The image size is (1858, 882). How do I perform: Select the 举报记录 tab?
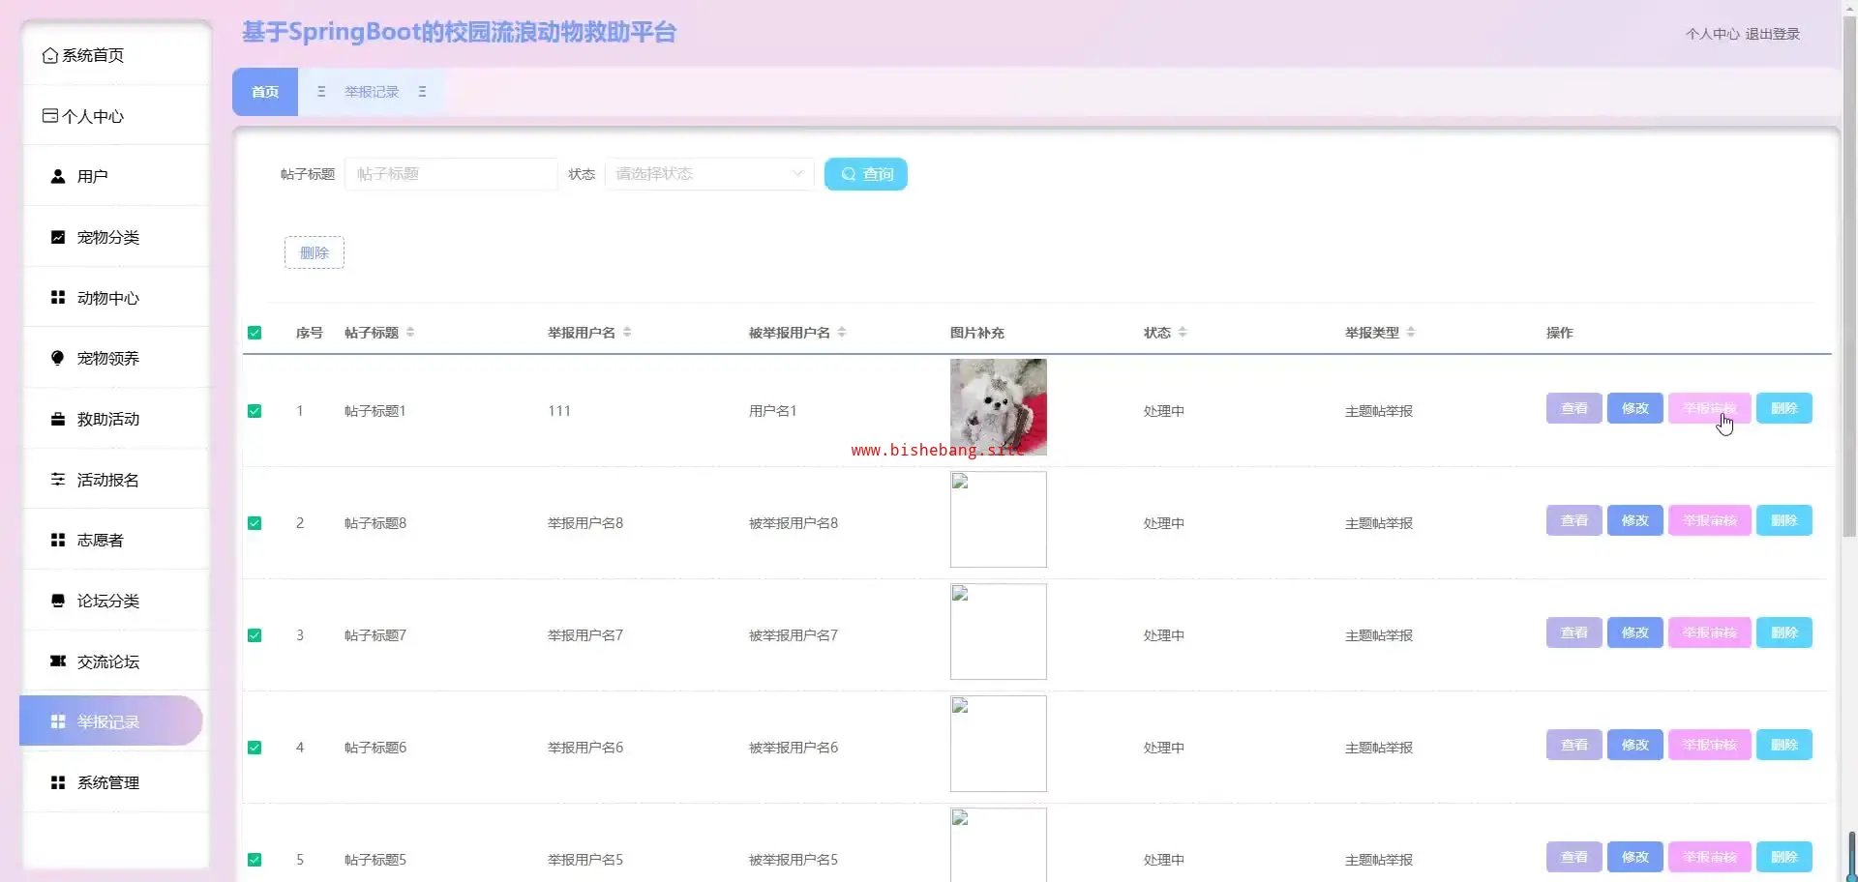coord(372,92)
